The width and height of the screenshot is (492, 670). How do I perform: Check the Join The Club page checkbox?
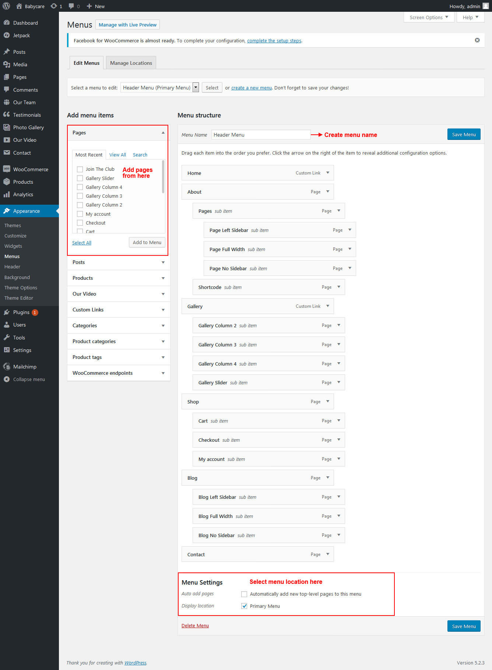click(x=80, y=169)
